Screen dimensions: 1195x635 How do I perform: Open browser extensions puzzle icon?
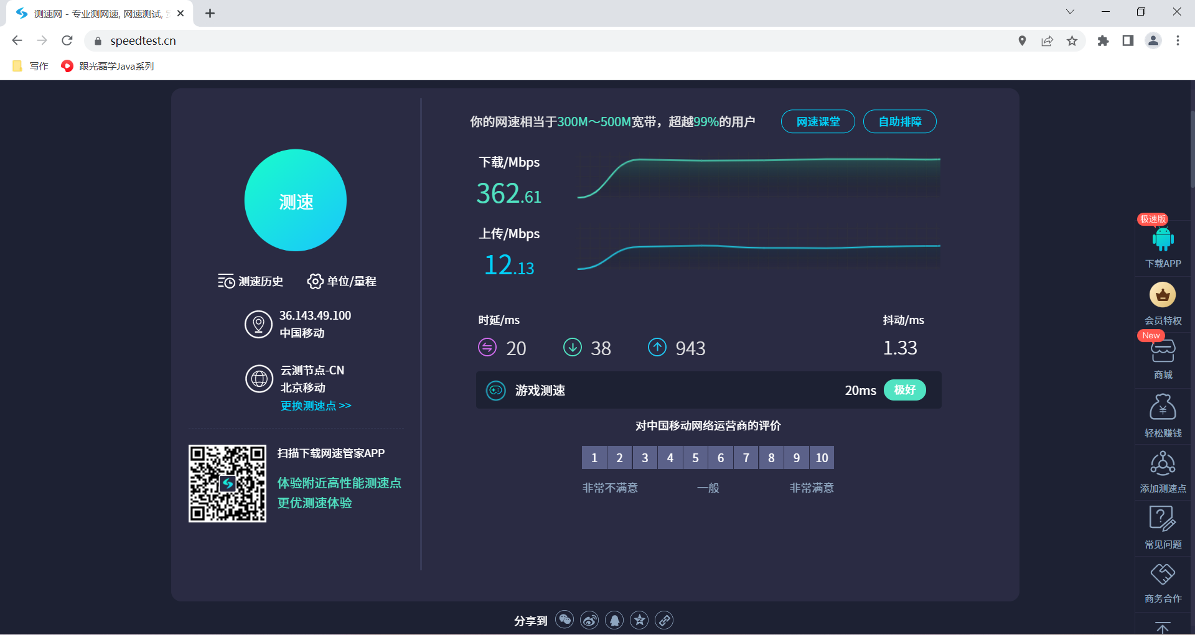pyautogui.click(x=1103, y=41)
